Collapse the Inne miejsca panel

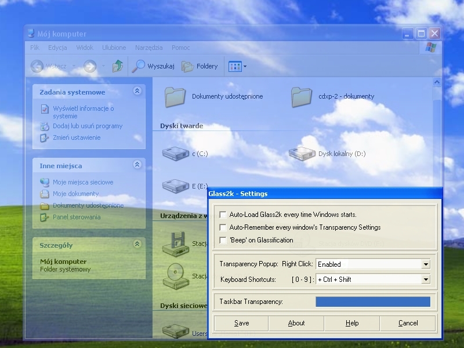[x=137, y=165]
